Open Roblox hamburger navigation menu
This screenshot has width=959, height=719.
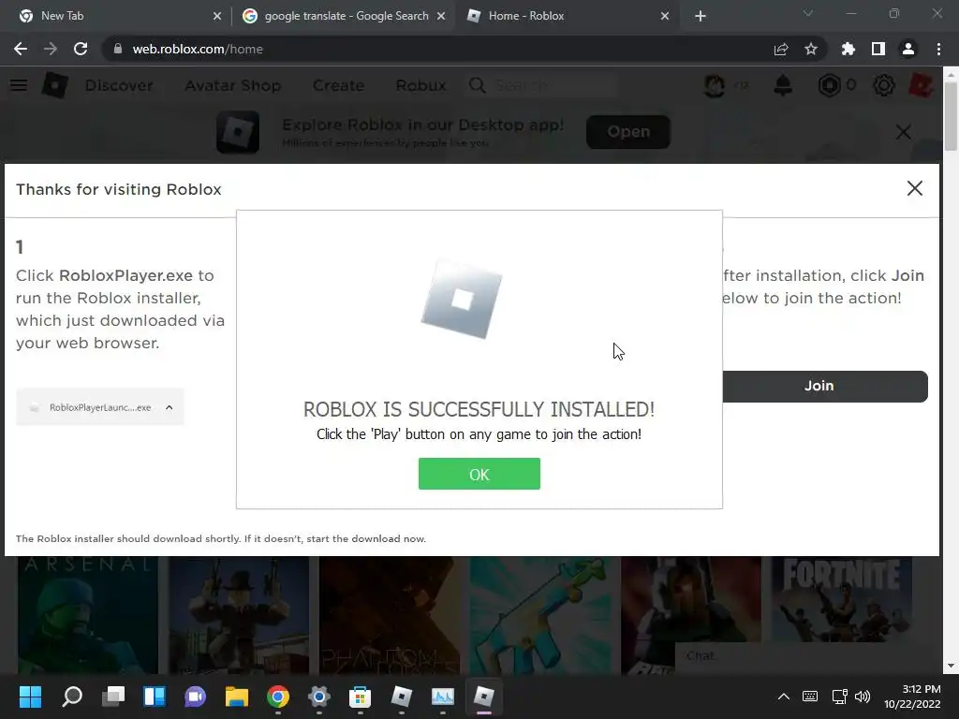19,85
